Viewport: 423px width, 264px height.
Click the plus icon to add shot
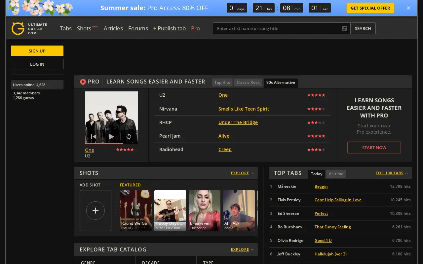[96, 211]
